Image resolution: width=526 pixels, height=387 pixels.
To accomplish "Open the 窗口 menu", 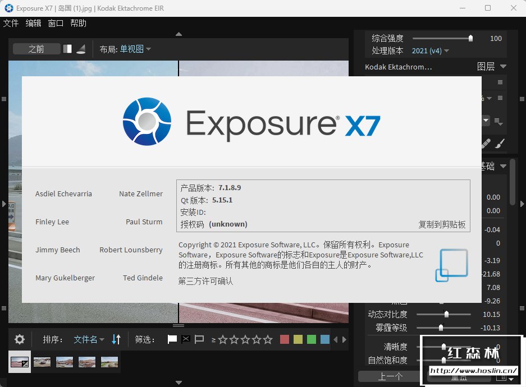I will click(56, 23).
